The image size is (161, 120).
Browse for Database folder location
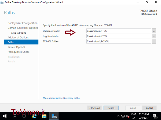pos(154,31)
